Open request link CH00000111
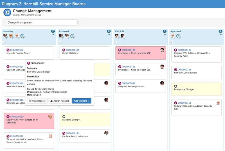Viewport: 225px width, 151px height. 184,103
